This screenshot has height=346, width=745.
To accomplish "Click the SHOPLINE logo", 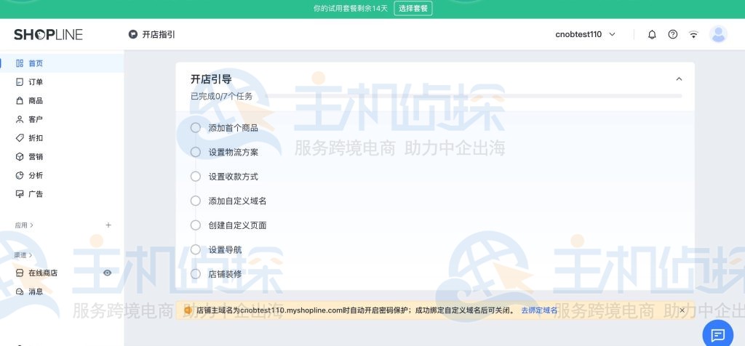I will [x=48, y=34].
